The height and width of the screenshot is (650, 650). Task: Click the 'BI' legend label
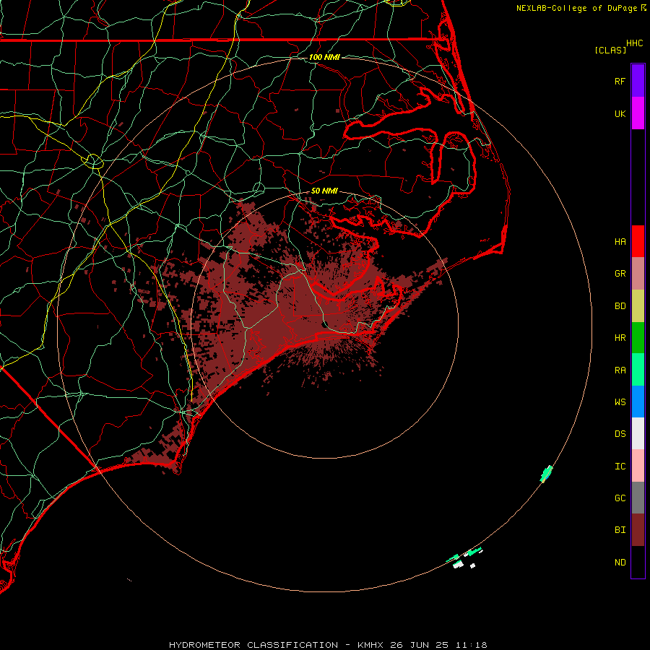coord(620,530)
